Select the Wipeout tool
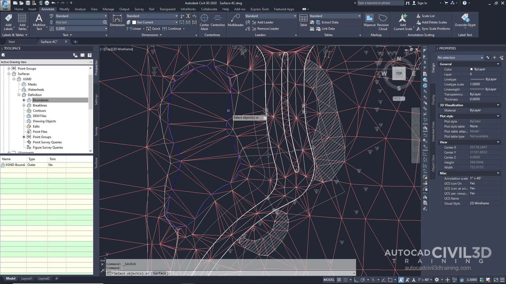Image resolution: width=506 pixels, height=284 pixels. tap(369, 18)
